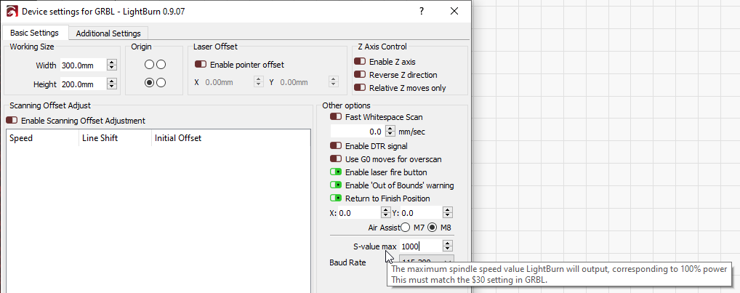This screenshot has width=740, height=293.
Task: Toggle Enable Z axis switch
Action: coord(360,61)
